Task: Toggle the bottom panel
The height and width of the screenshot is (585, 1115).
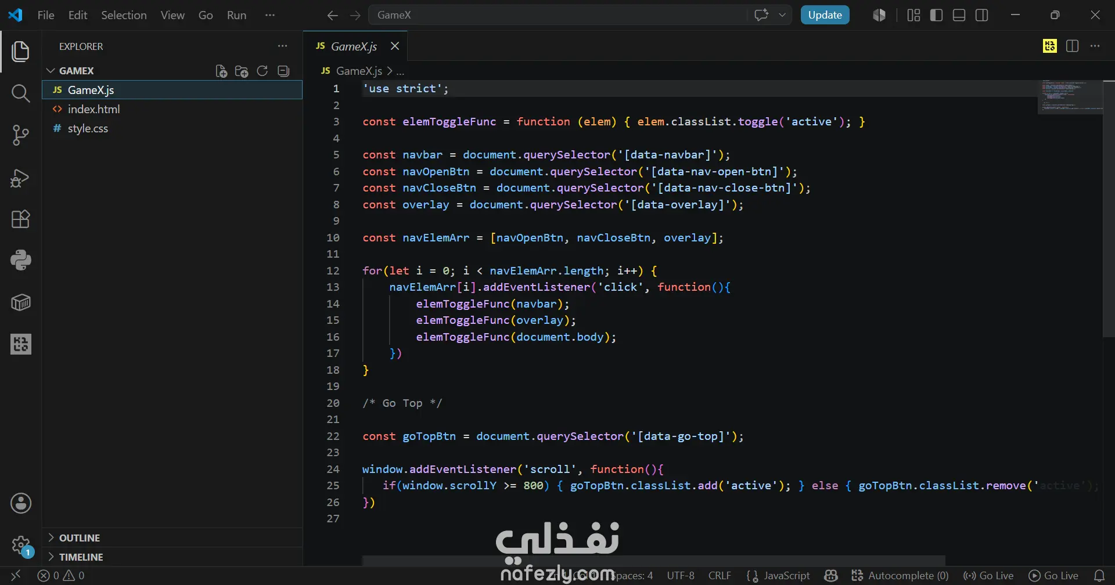Action: coord(959,15)
